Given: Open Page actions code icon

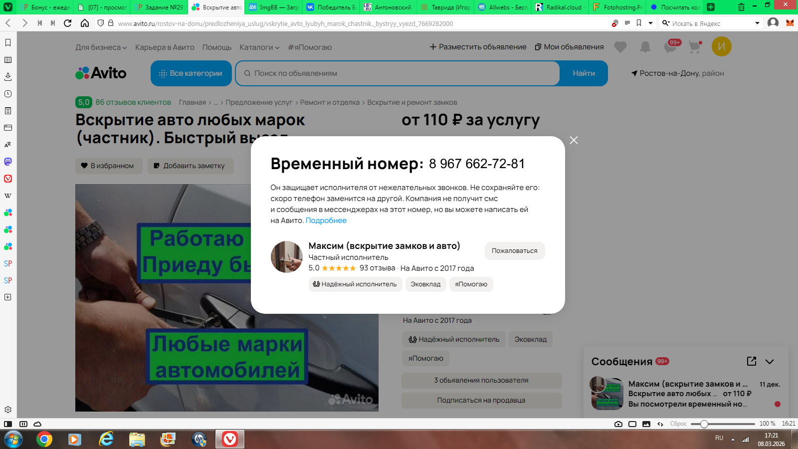Looking at the screenshot, I should click(660, 424).
